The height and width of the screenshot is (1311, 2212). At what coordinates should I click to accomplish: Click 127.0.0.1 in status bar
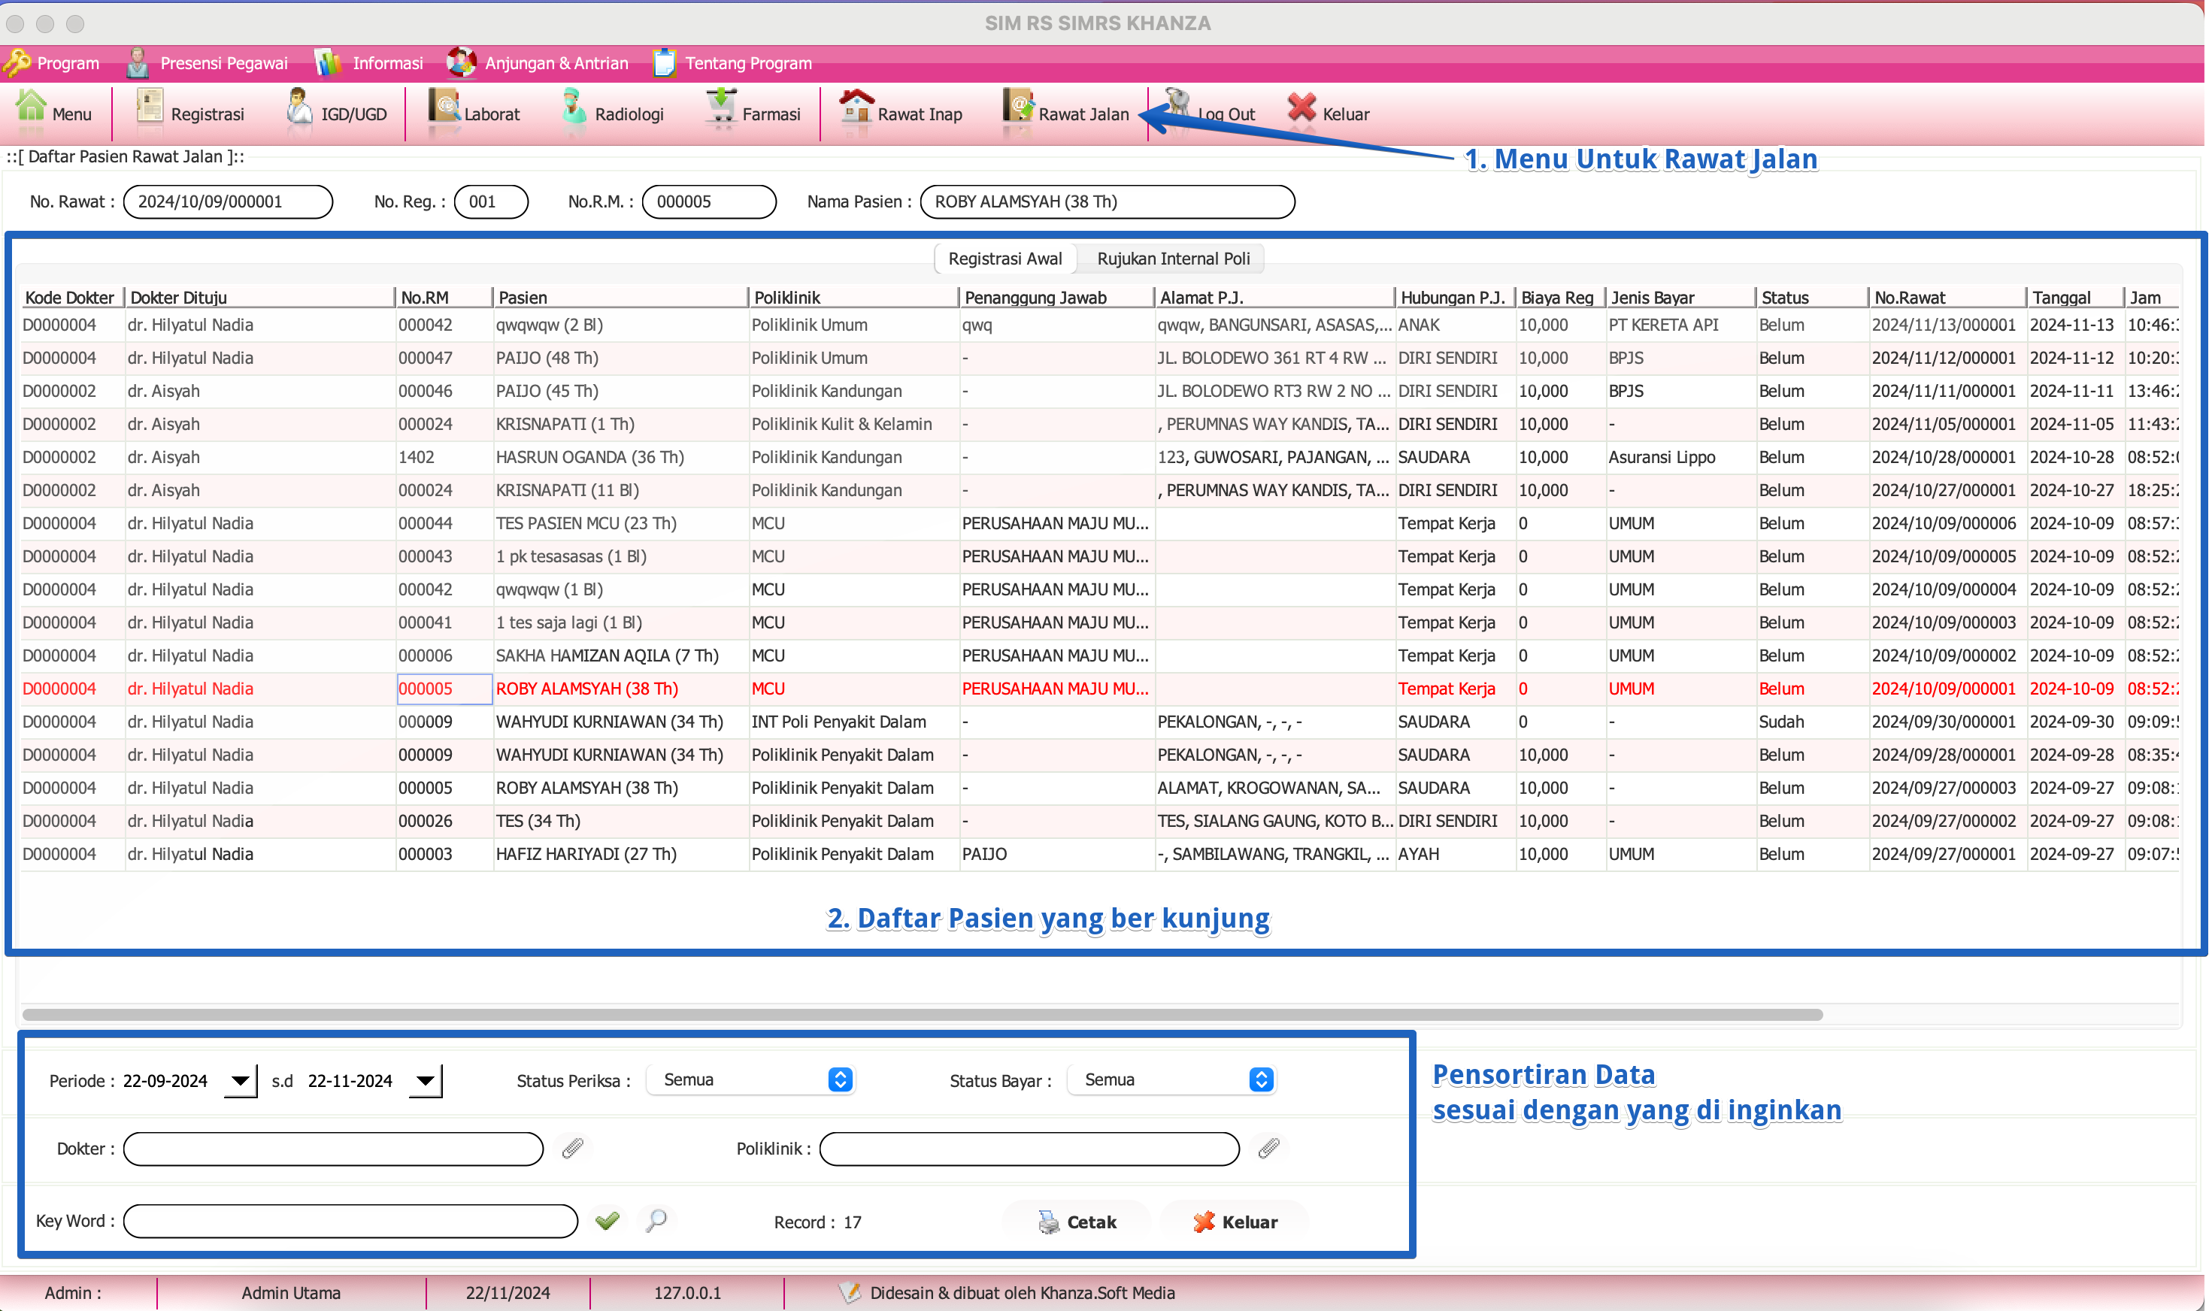[x=687, y=1292]
